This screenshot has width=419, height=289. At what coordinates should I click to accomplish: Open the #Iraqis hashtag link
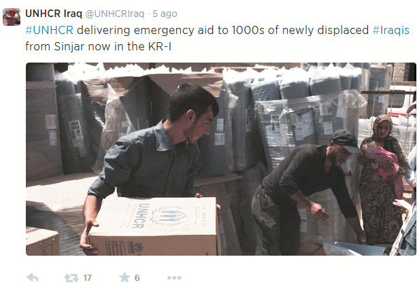pyautogui.click(x=391, y=30)
